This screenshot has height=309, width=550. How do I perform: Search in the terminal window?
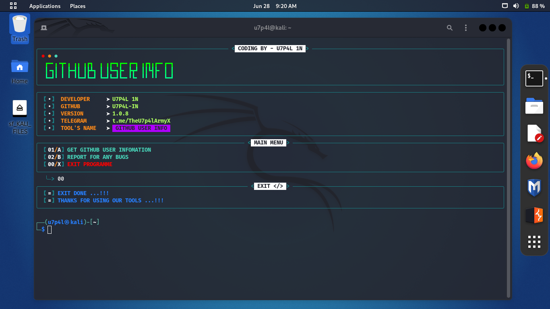click(450, 28)
